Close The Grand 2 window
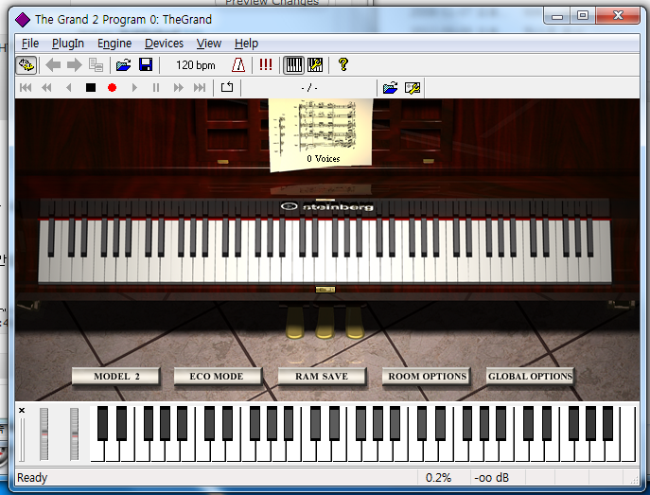This screenshot has height=495, width=650. (618, 16)
